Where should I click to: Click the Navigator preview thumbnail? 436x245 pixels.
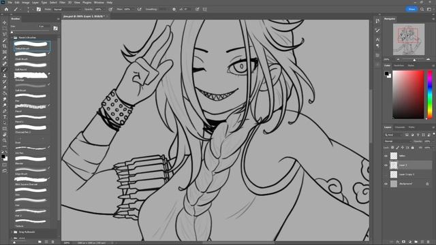point(409,39)
